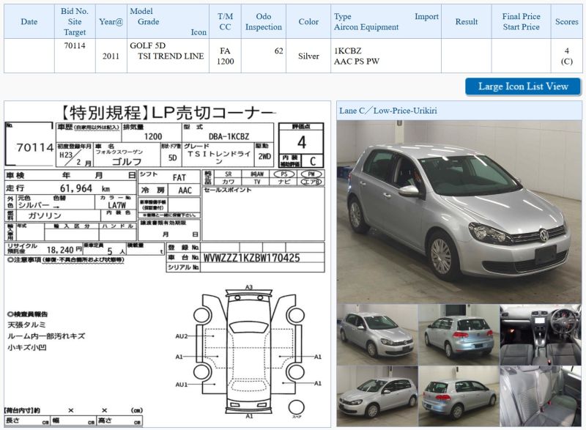586x430 pixels.
Task: Click the Color column header
Action: tap(308, 22)
